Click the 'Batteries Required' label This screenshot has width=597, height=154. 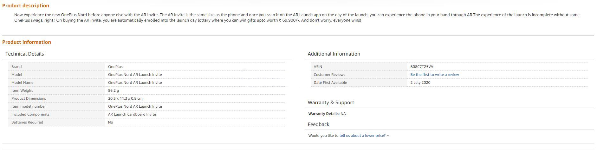[x=27, y=122]
